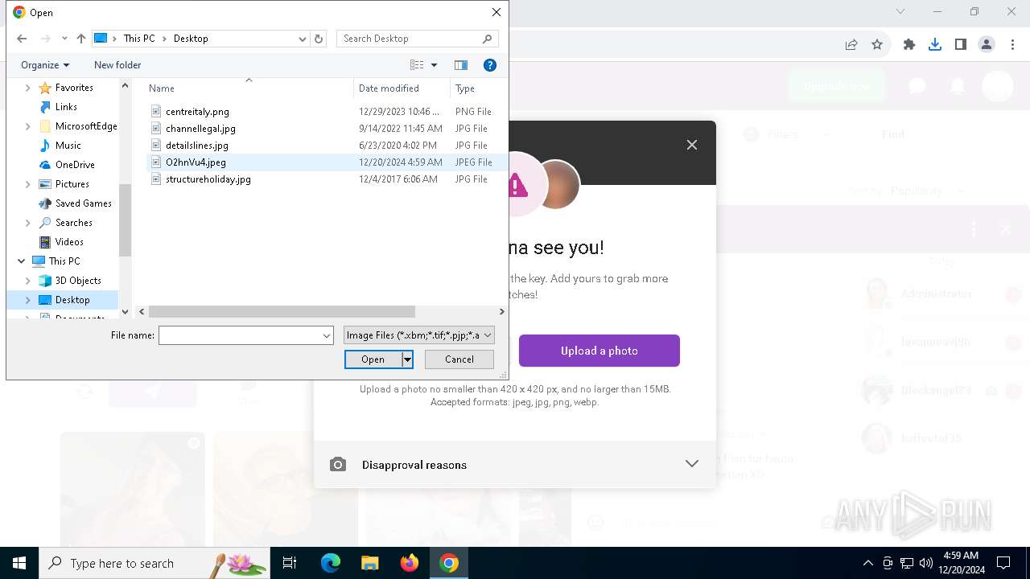1030x579 pixels.
Task: Expand Disapproval reasons section
Action: (515, 465)
